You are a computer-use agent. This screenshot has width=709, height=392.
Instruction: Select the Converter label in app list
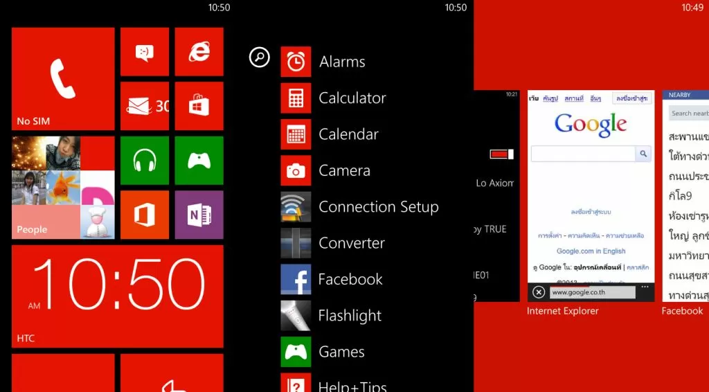[352, 243]
